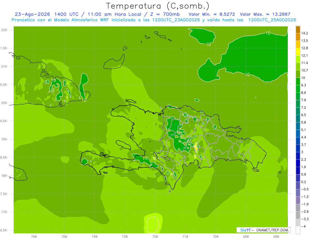Click the "71W" longitude label

click(x=185, y=236)
